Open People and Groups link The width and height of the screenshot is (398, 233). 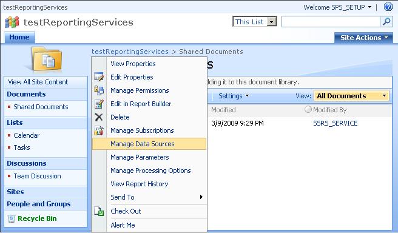click(x=39, y=204)
